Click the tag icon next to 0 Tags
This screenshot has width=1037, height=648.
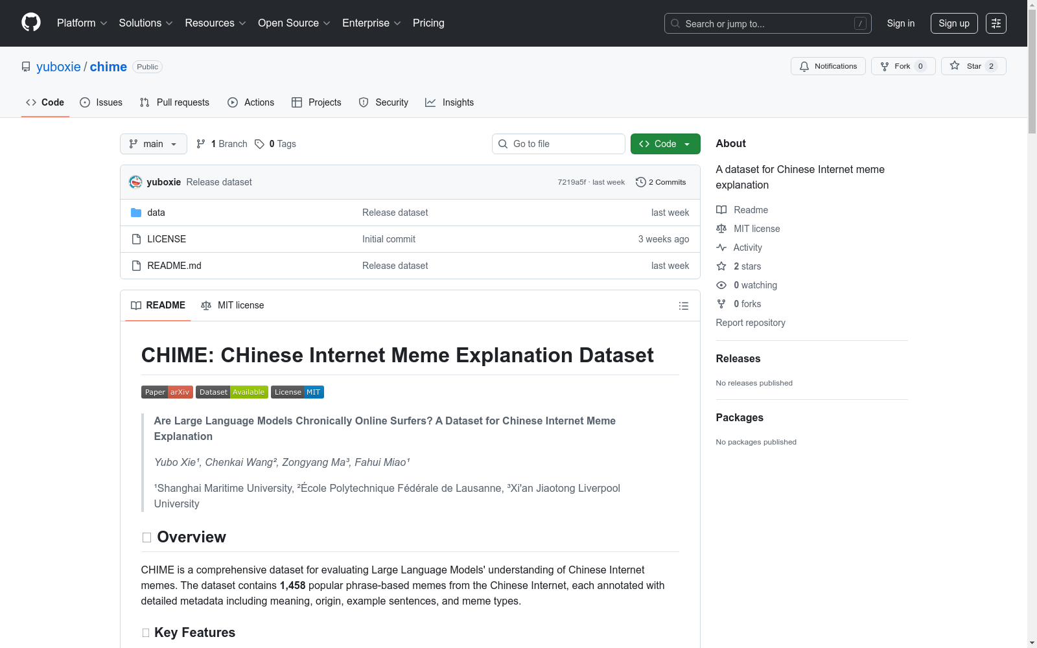pyautogui.click(x=259, y=144)
